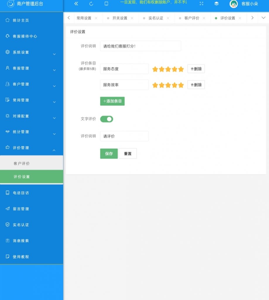Collapse the sidebar with double-chevron icon
Image resolution: width=269 pixels, height=300 pixels.
click(x=76, y=4)
